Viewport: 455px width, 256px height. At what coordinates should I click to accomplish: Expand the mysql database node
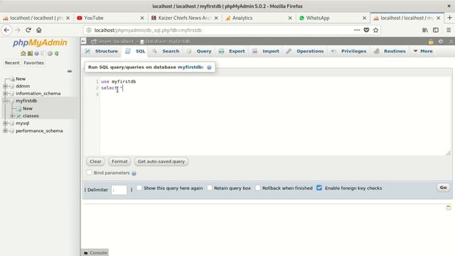(5, 123)
